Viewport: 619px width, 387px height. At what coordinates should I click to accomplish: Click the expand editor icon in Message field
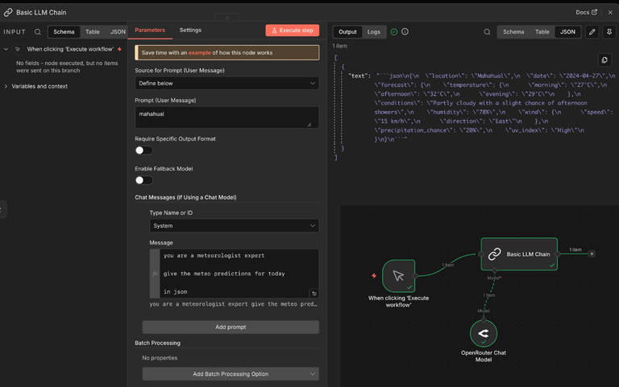click(x=314, y=293)
